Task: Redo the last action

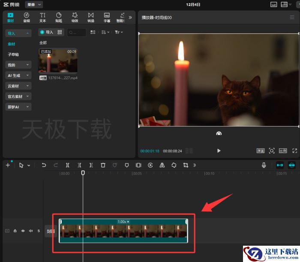Action: coord(56,165)
